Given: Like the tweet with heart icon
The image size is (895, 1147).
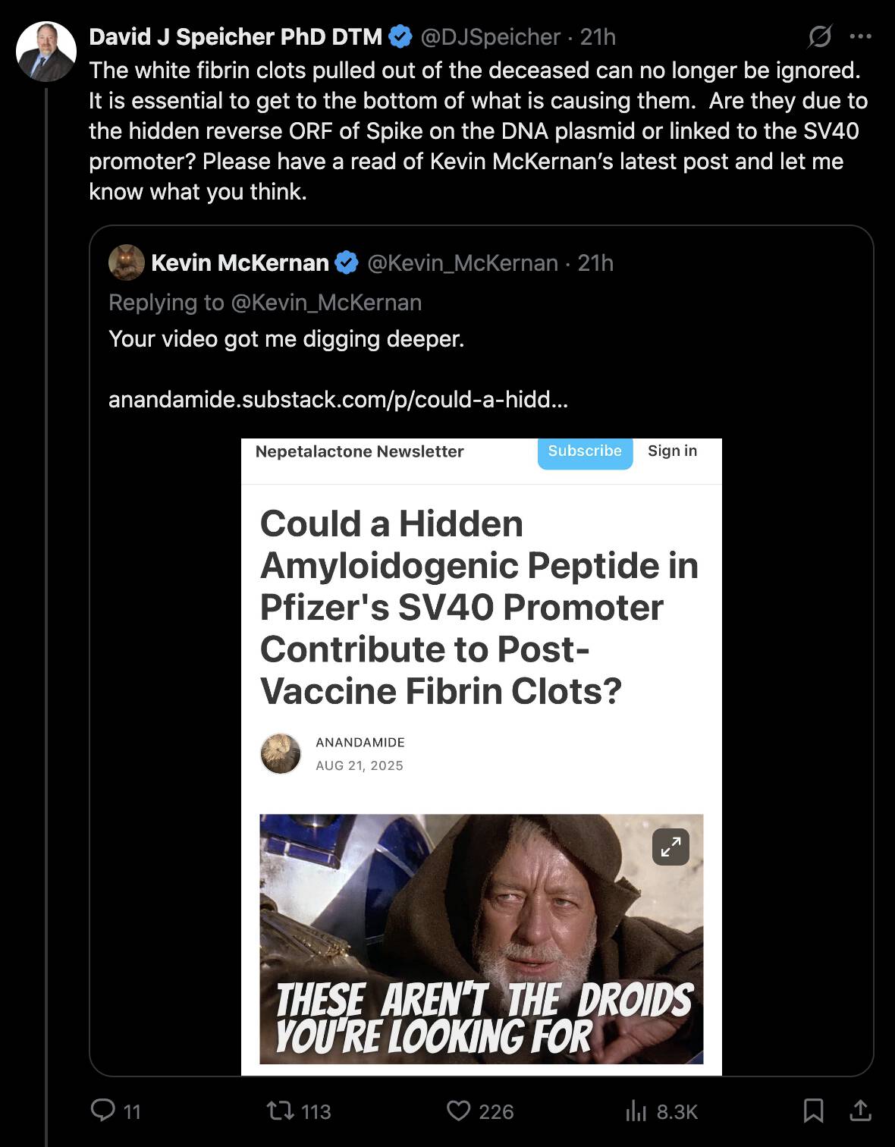Looking at the screenshot, I should [458, 1111].
